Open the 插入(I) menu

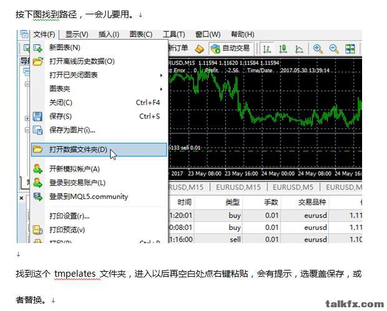[108, 34]
